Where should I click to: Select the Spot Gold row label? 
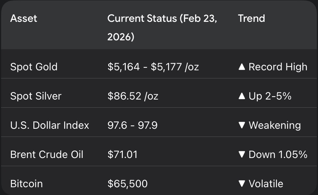(34, 67)
